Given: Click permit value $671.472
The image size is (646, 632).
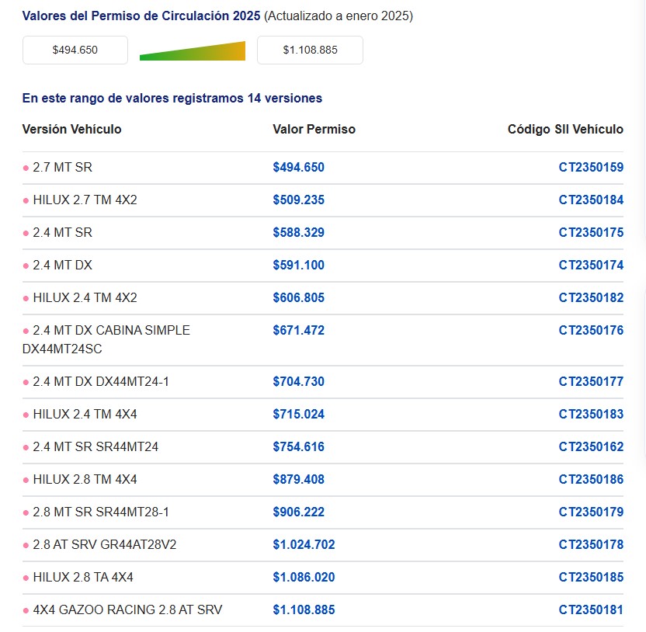Looking at the screenshot, I should click(x=298, y=331).
